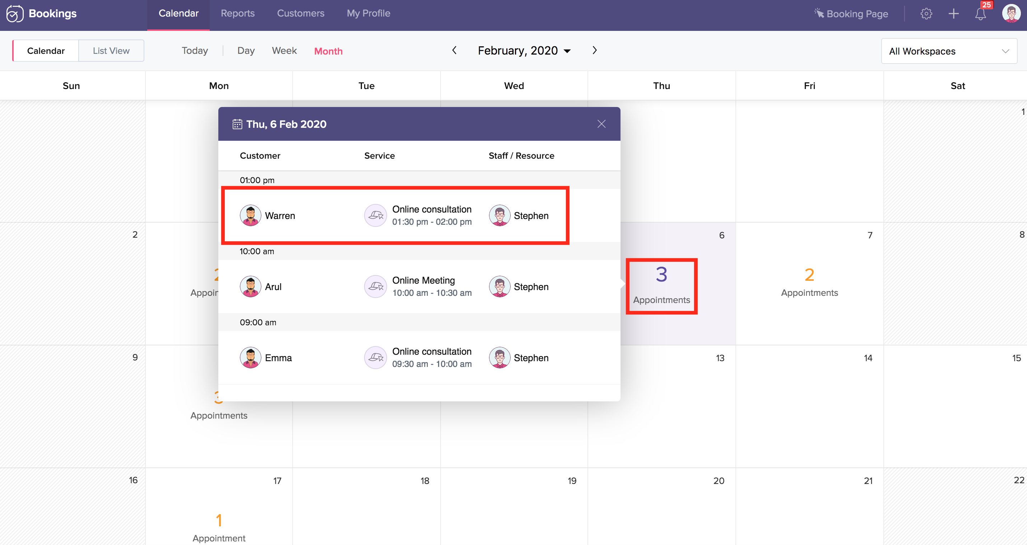
Task: Select the Calendar view toggle
Action: click(x=46, y=51)
